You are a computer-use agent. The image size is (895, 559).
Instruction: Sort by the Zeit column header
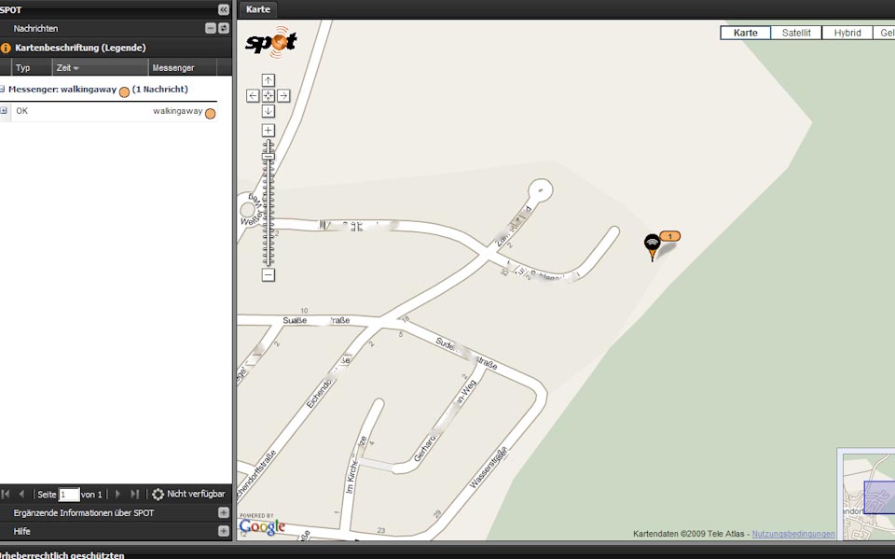tap(67, 68)
